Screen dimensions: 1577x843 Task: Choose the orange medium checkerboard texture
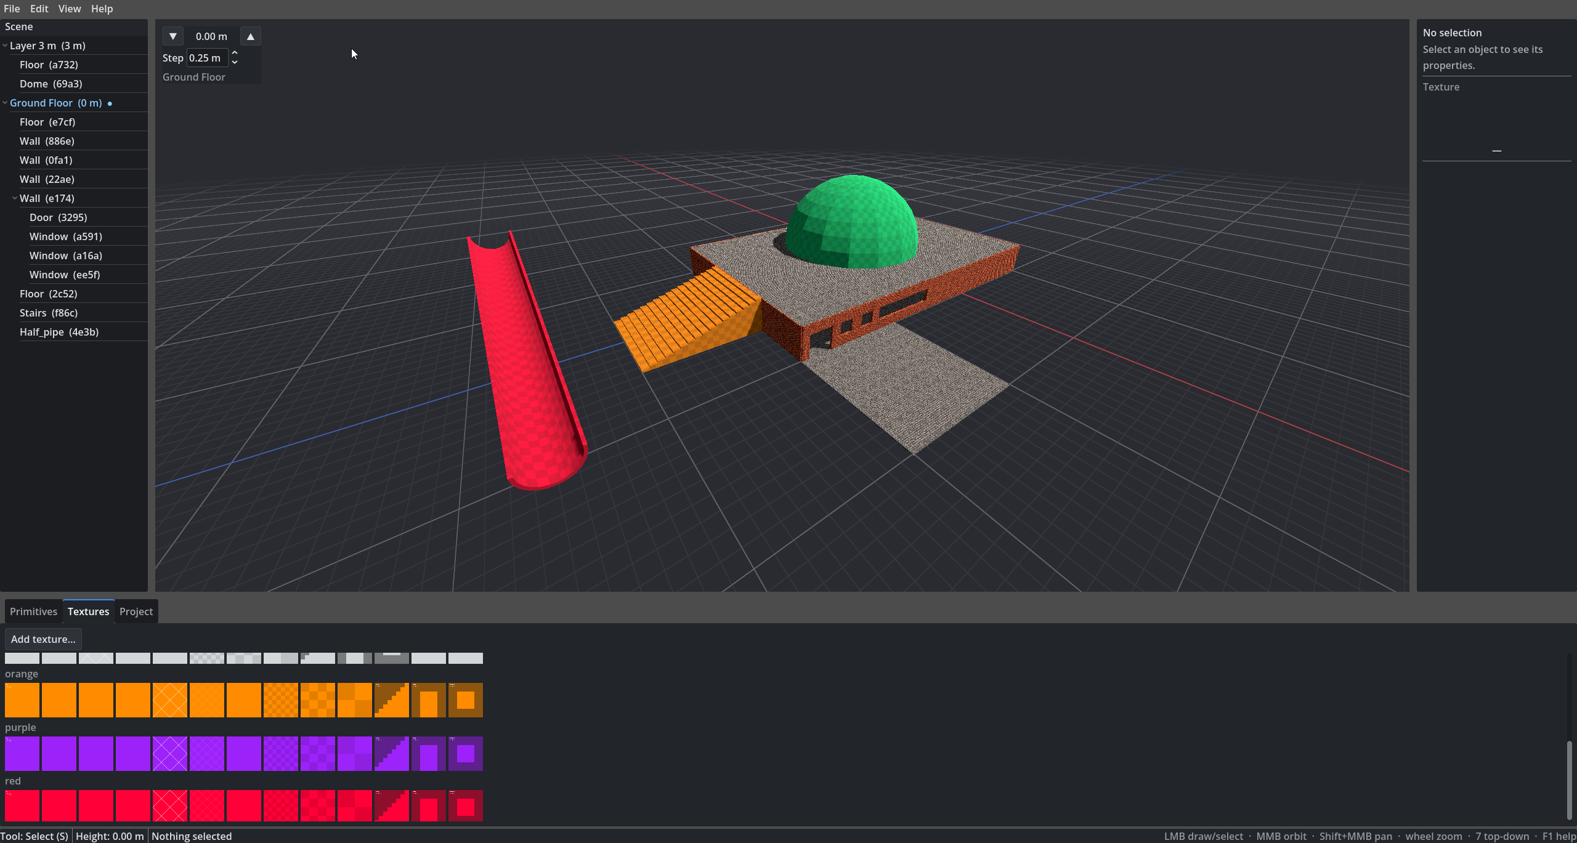click(x=318, y=700)
